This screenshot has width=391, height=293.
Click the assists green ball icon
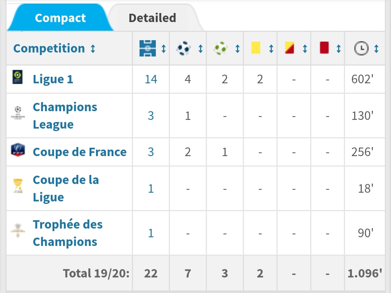click(220, 49)
